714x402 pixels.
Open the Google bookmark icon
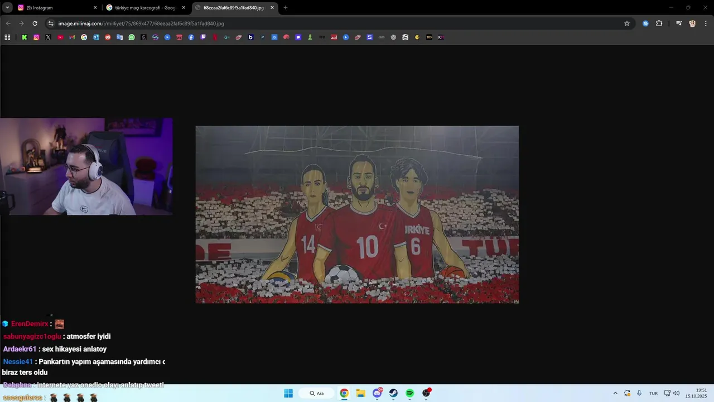pos(84,37)
